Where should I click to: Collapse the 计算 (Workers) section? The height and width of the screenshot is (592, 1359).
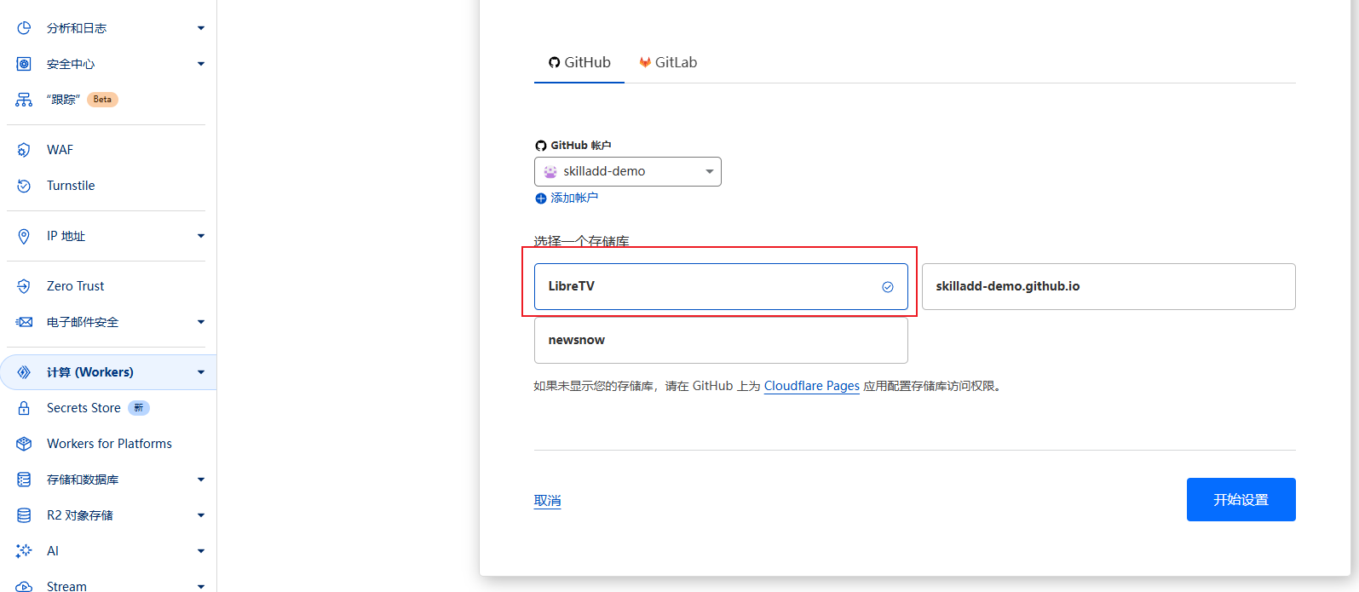pos(201,372)
